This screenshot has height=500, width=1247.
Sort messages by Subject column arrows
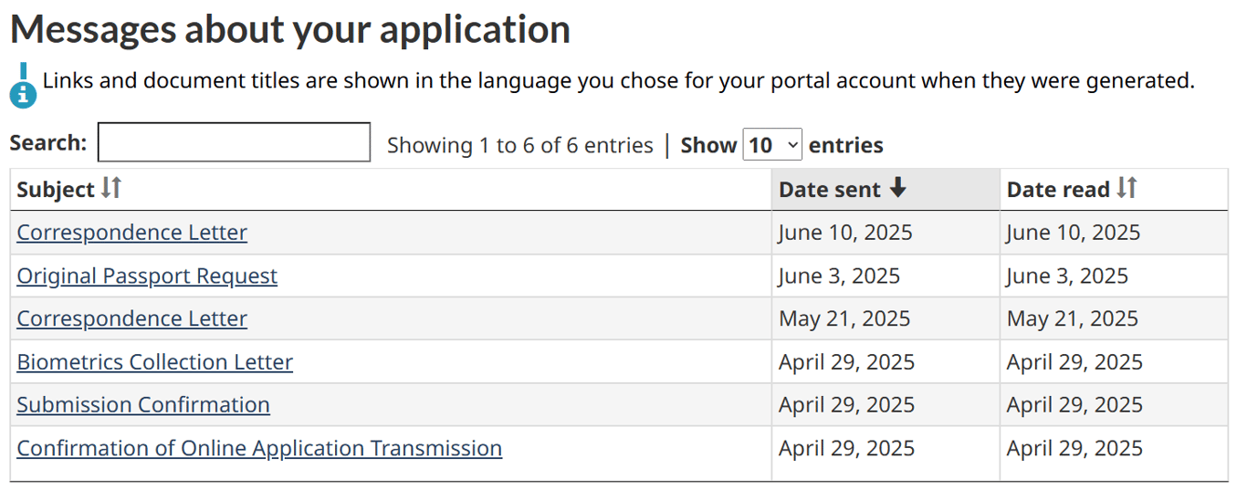pyautogui.click(x=110, y=189)
